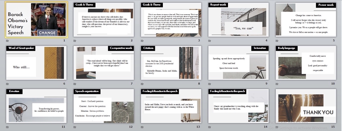Viewport: 342px width, 131px height.
Task: Click the animation star icon under slide 9
Action: click(209, 84)
